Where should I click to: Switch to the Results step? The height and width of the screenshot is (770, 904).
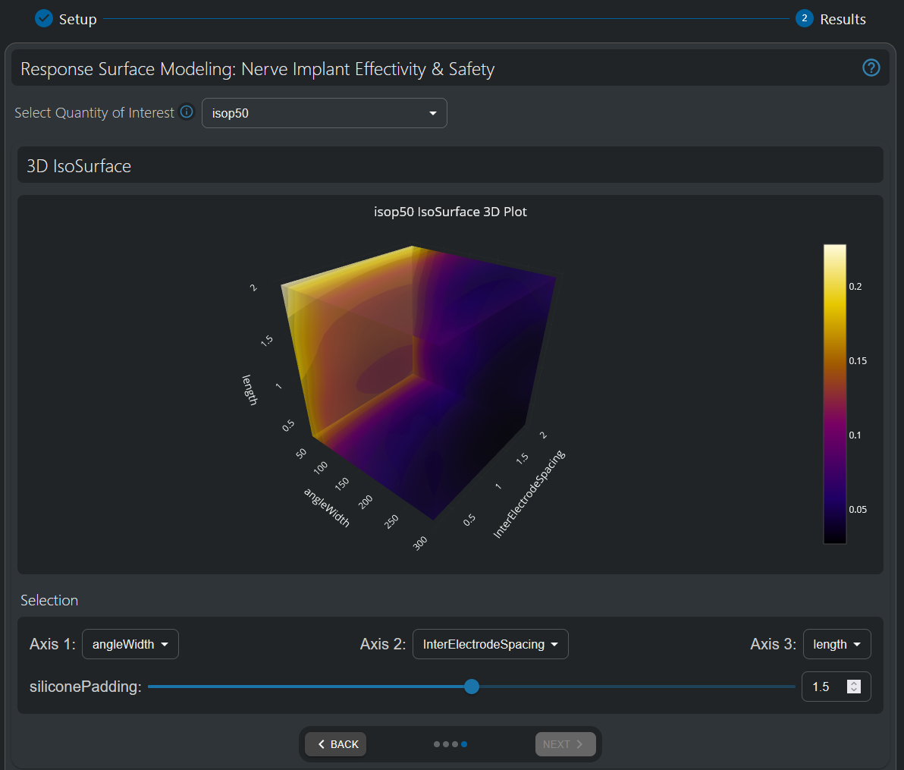point(844,18)
